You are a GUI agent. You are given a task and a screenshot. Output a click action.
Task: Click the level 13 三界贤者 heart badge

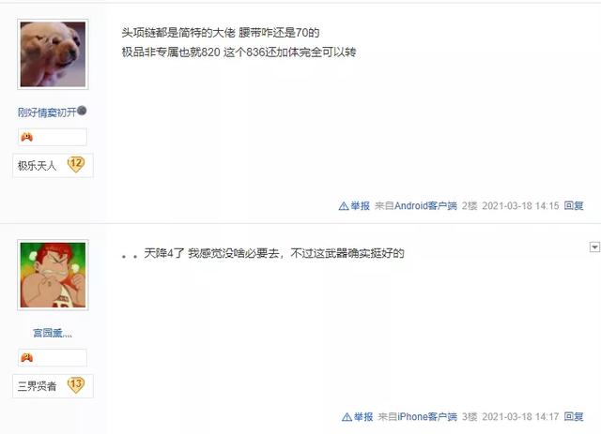click(x=76, y=385)
